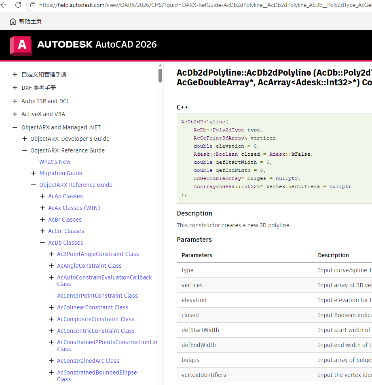372x385 pixels.
Task: Expand AcAutoConstrainEvaluationCallback Class node
Action: click(x=51, y=277)
